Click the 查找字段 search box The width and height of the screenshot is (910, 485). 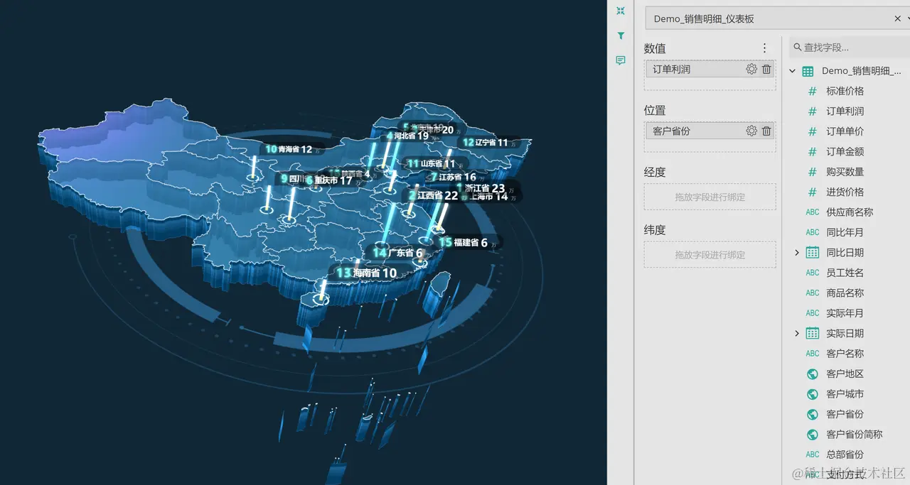tap(850, 48)
